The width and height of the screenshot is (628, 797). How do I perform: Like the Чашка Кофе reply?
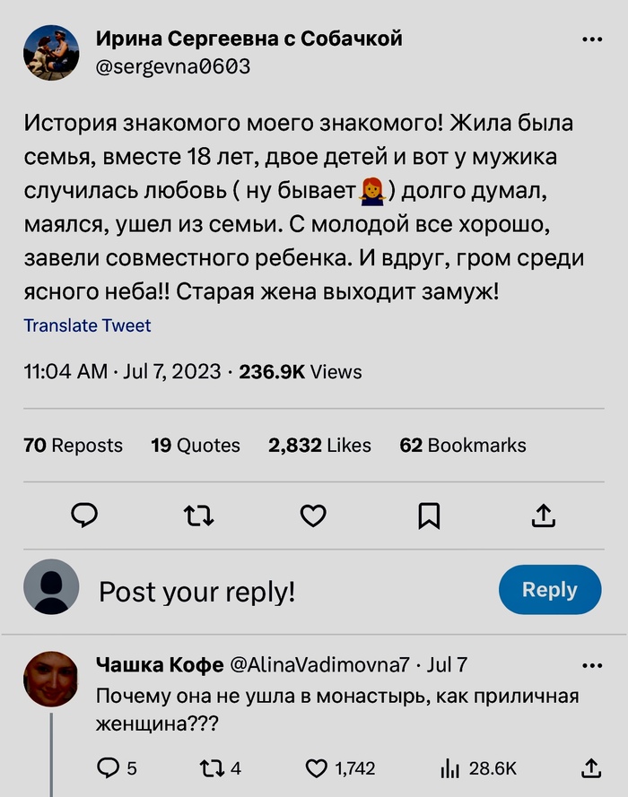(x=318, y=767)
